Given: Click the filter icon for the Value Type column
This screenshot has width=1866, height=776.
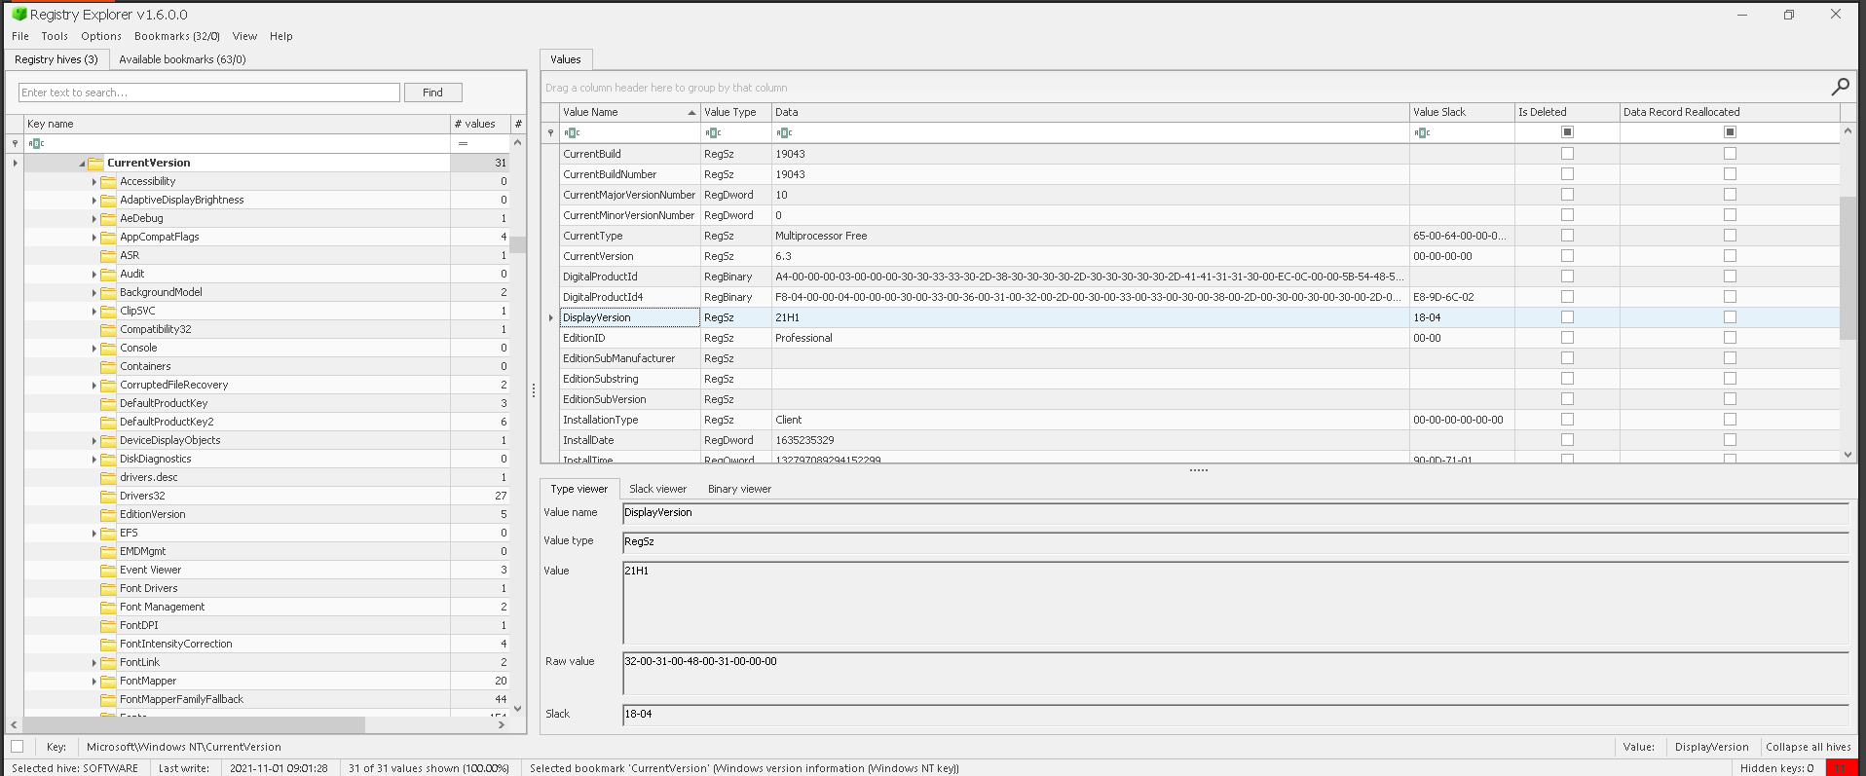Looking at the screenshot, I should (713, 132).
